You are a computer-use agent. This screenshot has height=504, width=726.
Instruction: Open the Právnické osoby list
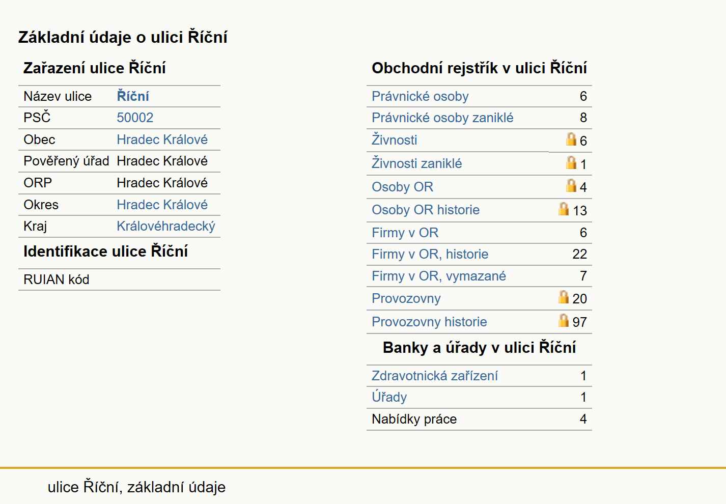[x=420, y=96]
